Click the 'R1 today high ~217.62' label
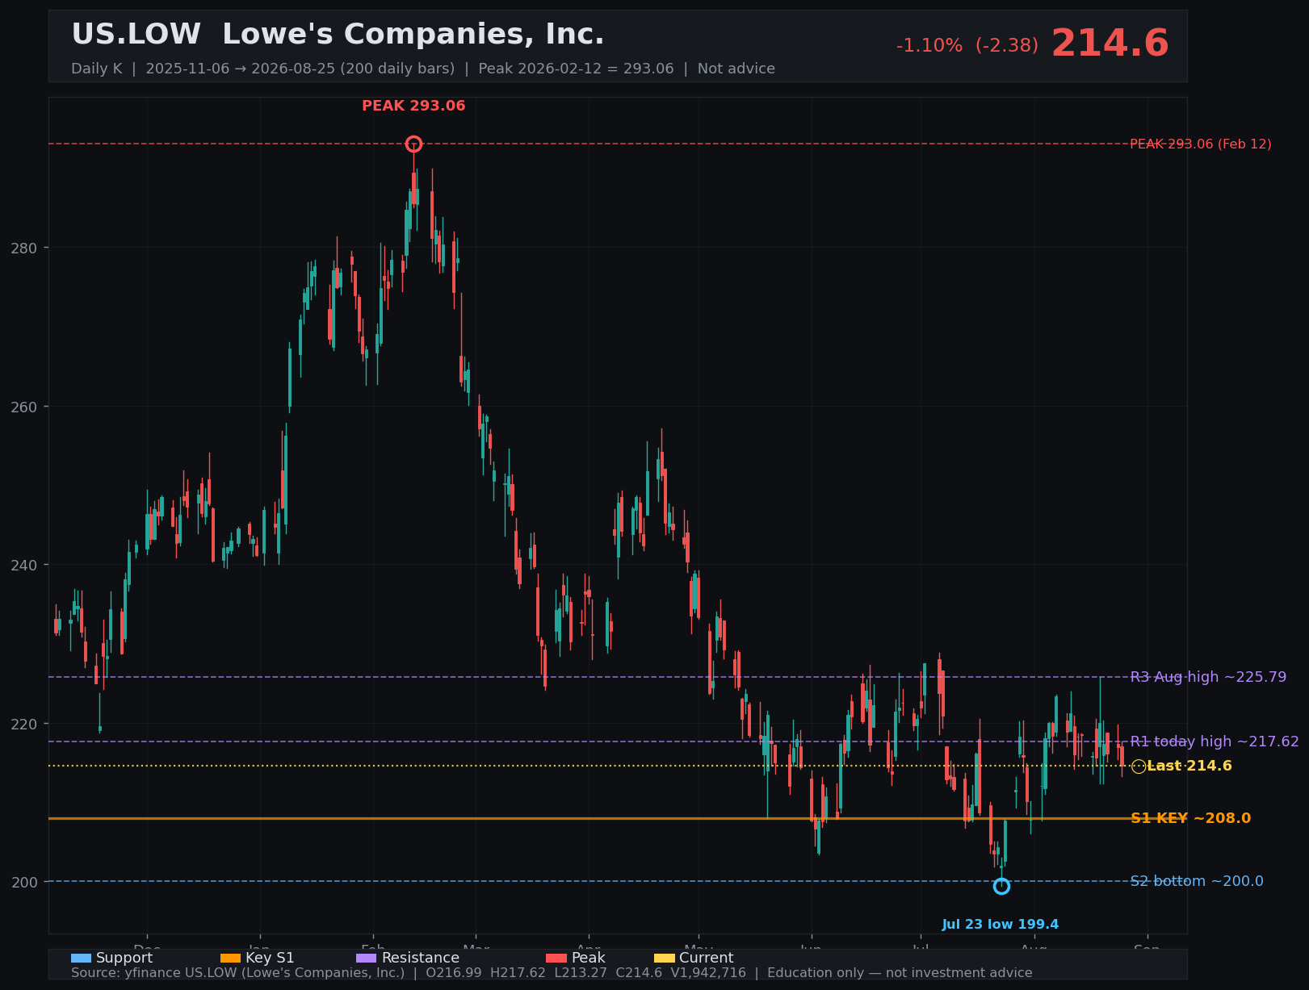Screen dimensions: 1309x990 coord(1215,741)
